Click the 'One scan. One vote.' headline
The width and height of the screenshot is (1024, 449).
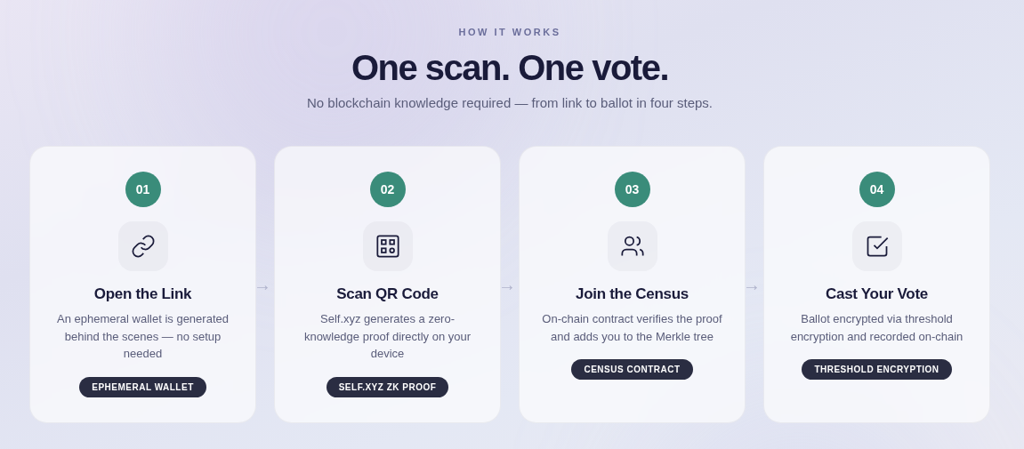510,68
